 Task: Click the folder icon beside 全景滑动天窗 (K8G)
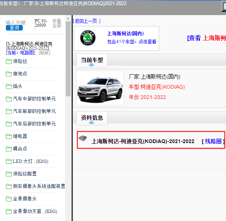point(9,211)
